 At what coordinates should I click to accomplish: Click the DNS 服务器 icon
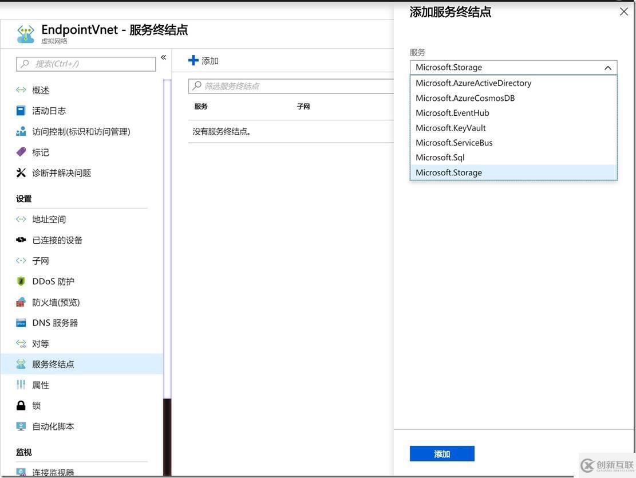click(x=19, y=322)
